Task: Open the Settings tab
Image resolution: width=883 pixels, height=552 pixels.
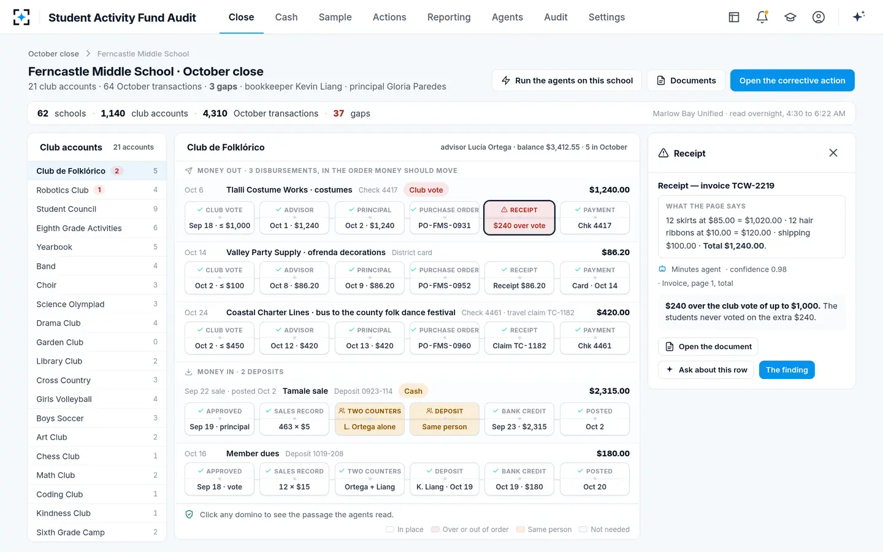Action: [x=606, y=17]
